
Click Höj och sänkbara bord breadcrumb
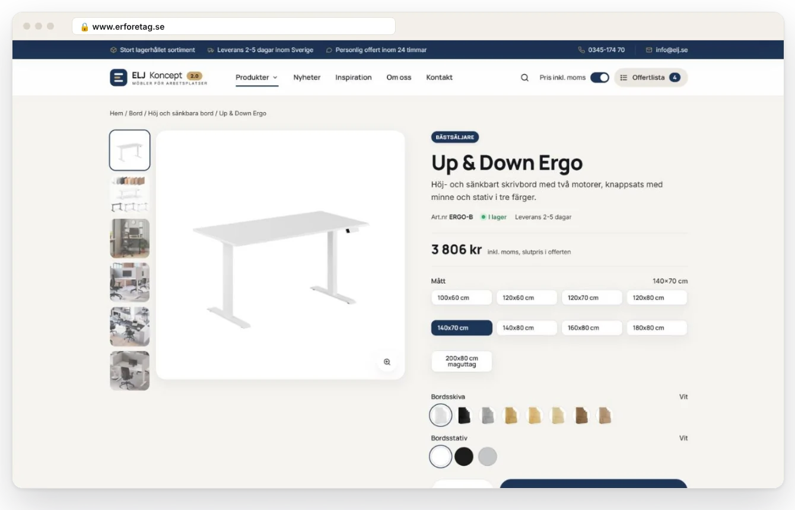(x=181, y=113)
